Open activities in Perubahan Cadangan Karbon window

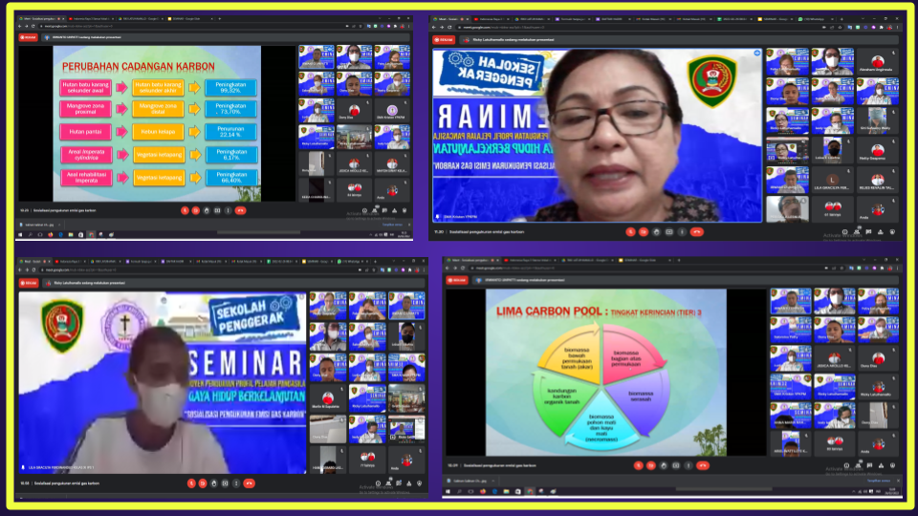pyautogui.click(x=395, y=210)
